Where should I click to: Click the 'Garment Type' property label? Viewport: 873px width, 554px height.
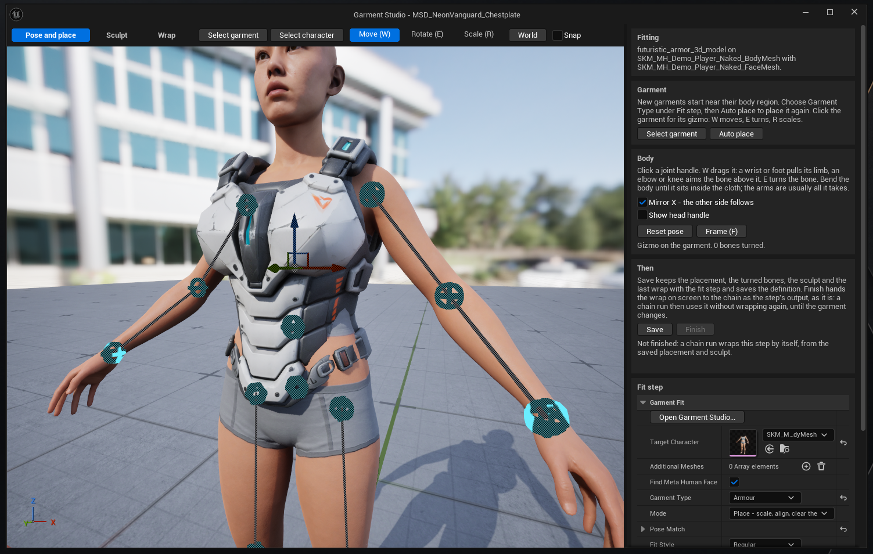670,498
